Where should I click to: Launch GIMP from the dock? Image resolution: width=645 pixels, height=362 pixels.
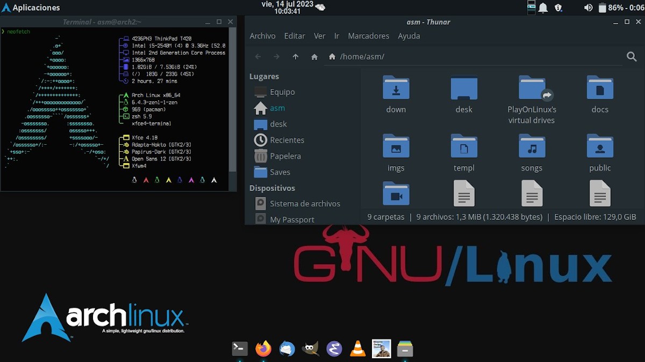click(311, 349)
